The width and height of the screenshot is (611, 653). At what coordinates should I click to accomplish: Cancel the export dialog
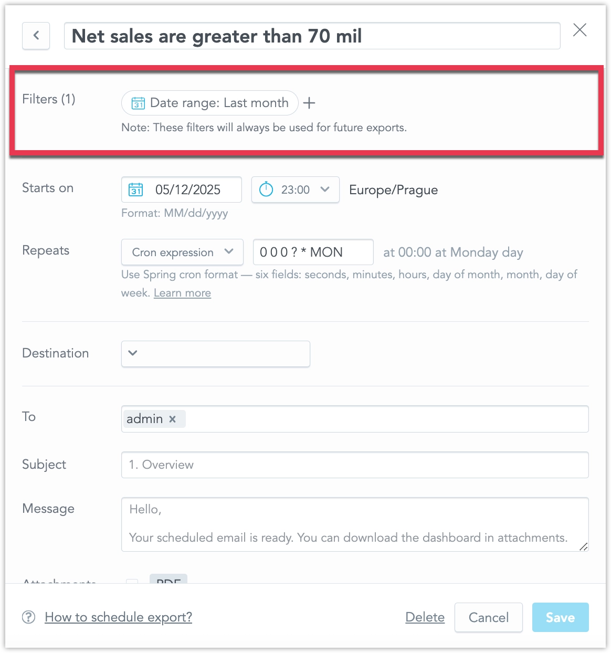pos(488,617)
